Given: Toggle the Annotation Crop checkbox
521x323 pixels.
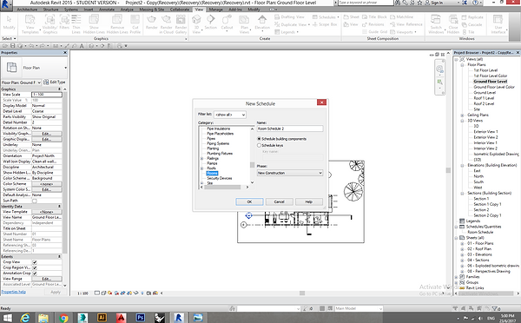Looking at the screenshot, I should click(35, 274).
